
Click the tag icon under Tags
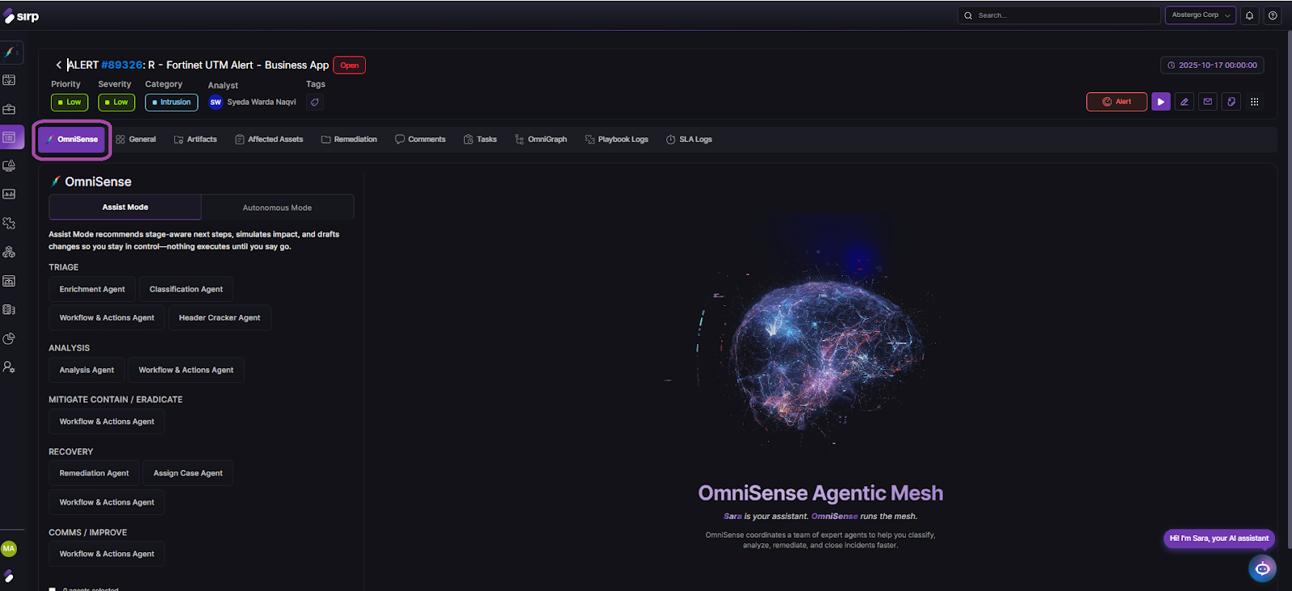click(315, 103)
